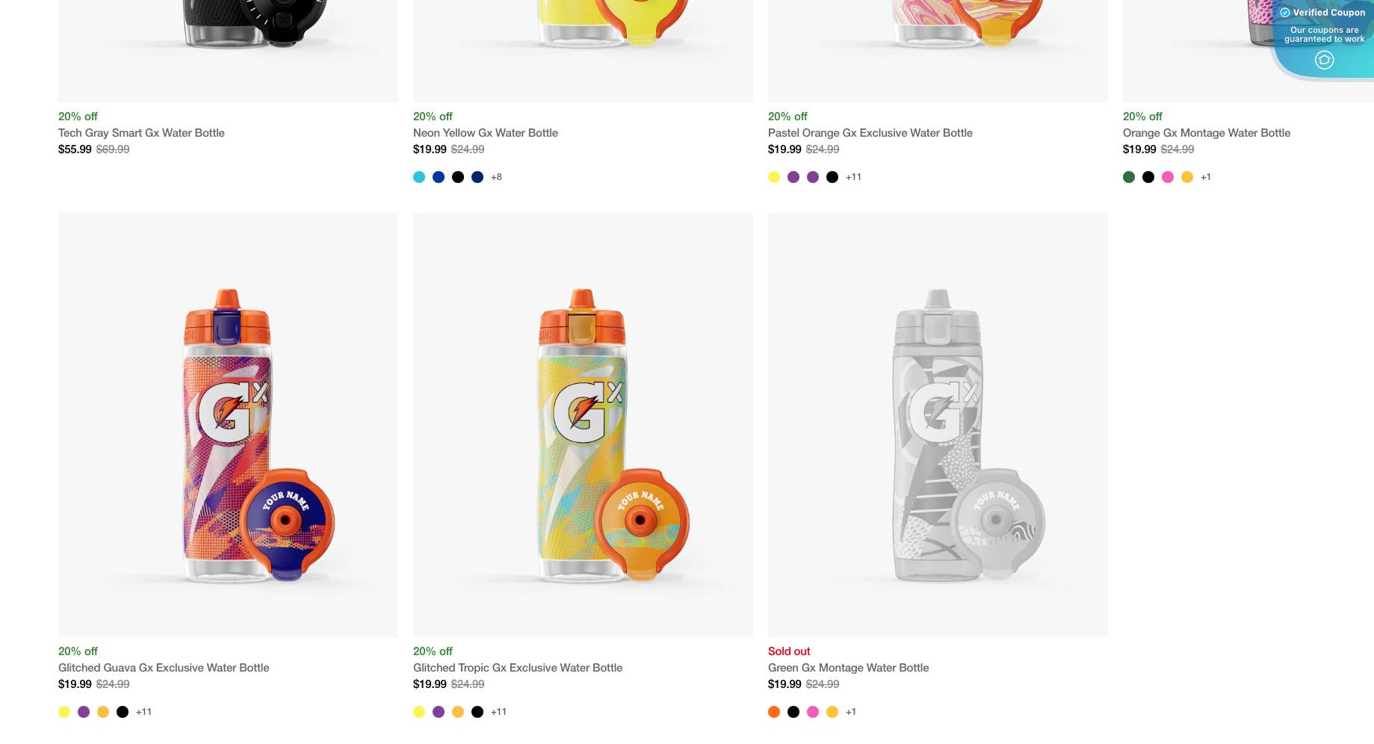Select the cyan swatch under Neon Yellow bottle
The height and width of the screenshot is (744, 1374).
419,177
